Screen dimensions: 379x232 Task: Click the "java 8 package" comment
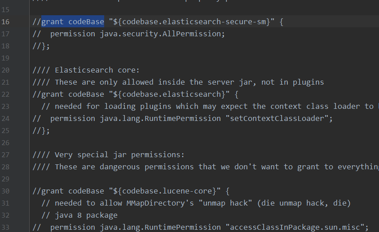coord(86,215)
